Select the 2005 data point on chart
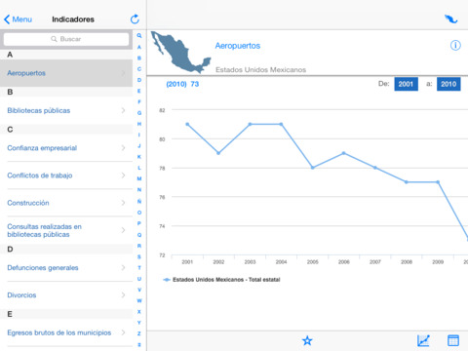Viewport: 468px width, 351px height. point(313,168)
